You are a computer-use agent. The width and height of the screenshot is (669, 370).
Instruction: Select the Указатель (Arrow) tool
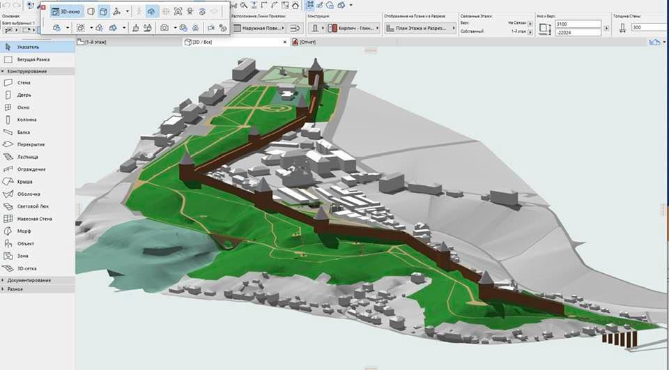38,47
